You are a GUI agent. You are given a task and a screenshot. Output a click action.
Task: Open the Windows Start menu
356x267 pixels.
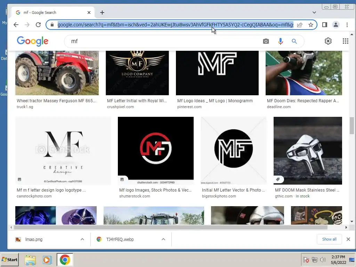pyautogui.click(x=9, y=260)
